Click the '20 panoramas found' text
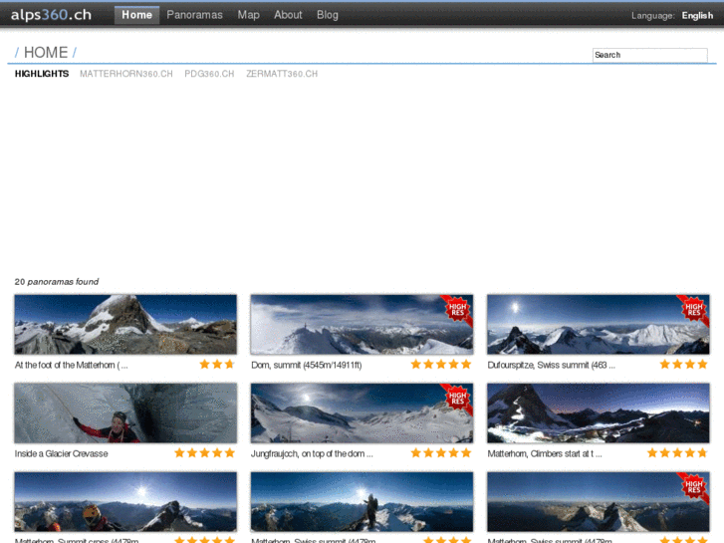This screenshot has width=724, height=543. click(57, 282)
